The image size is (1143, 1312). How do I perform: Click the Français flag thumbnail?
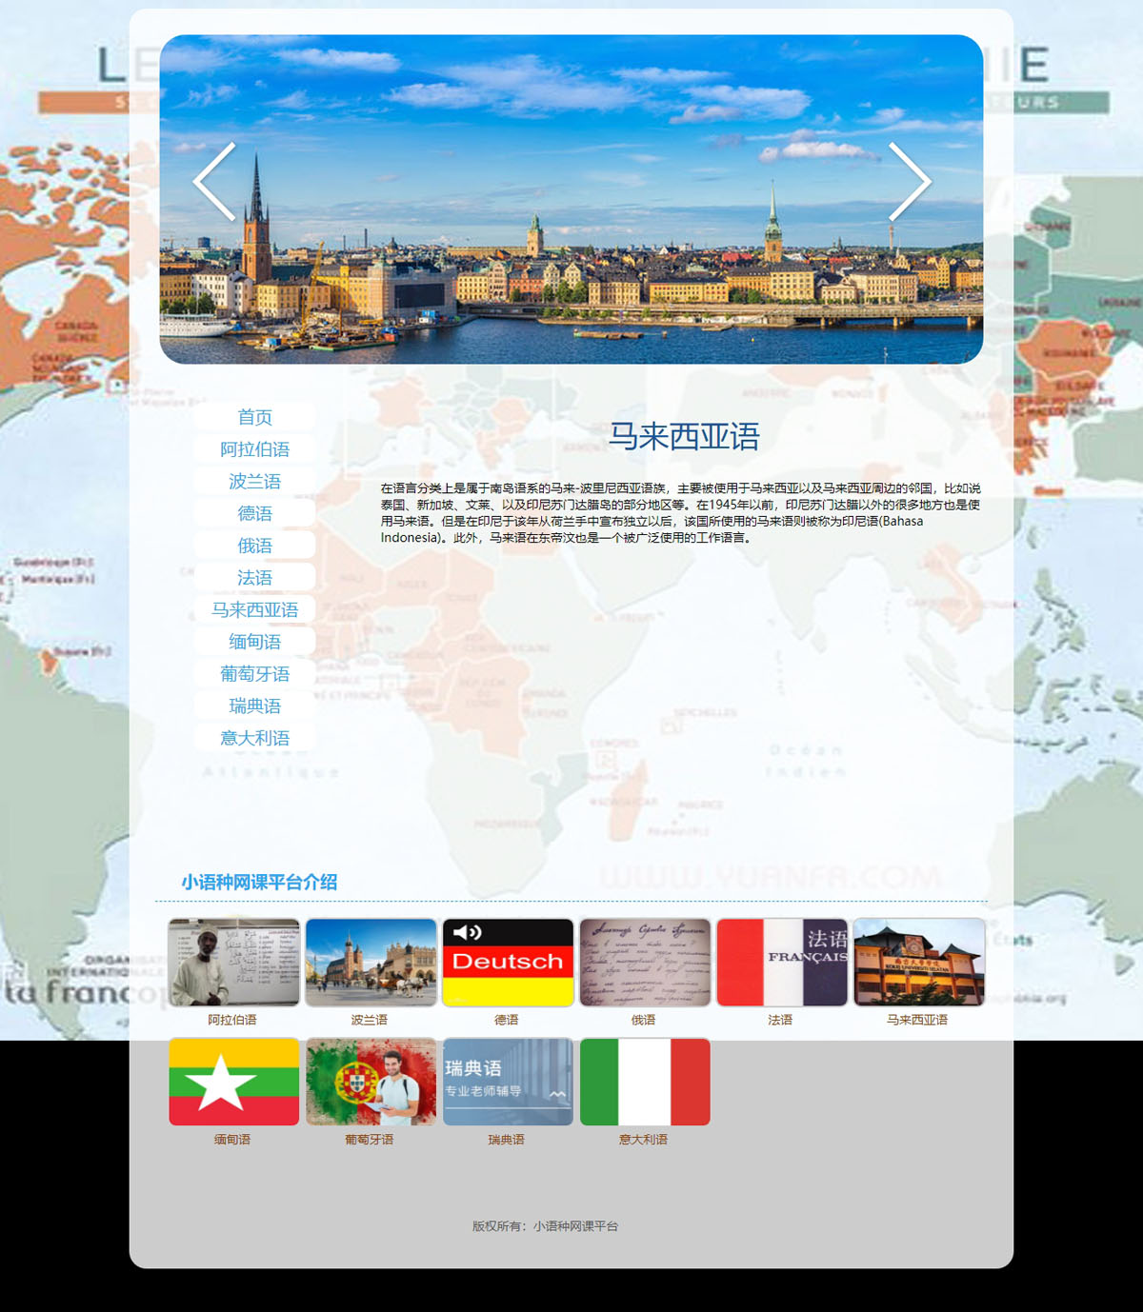point(782,963)
